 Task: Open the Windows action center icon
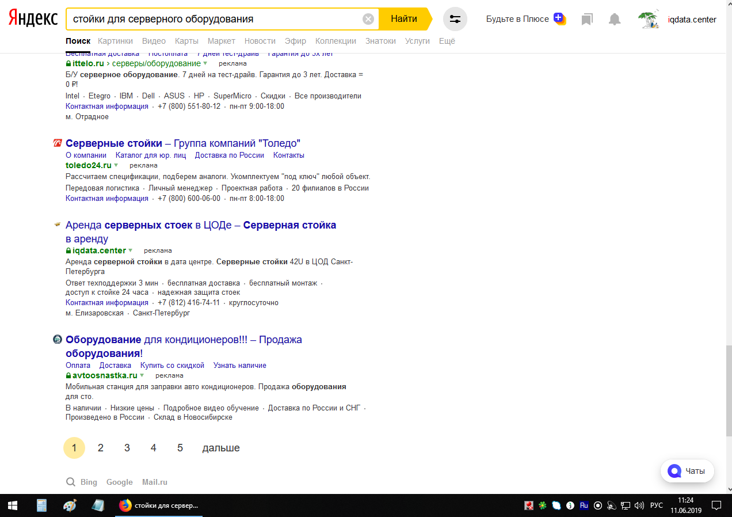pyautogui.click(x=716, y=505)
